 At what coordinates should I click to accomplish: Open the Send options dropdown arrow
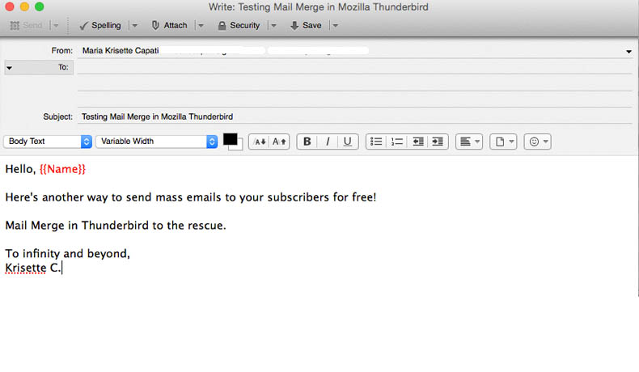click(56, 25)
